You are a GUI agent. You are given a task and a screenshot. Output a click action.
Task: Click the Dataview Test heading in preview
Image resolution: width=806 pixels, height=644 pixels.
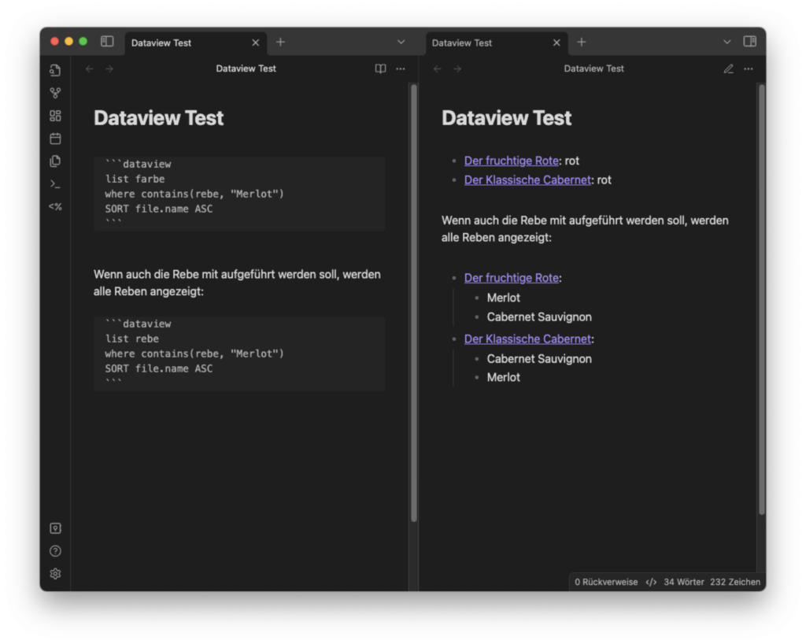506,118
